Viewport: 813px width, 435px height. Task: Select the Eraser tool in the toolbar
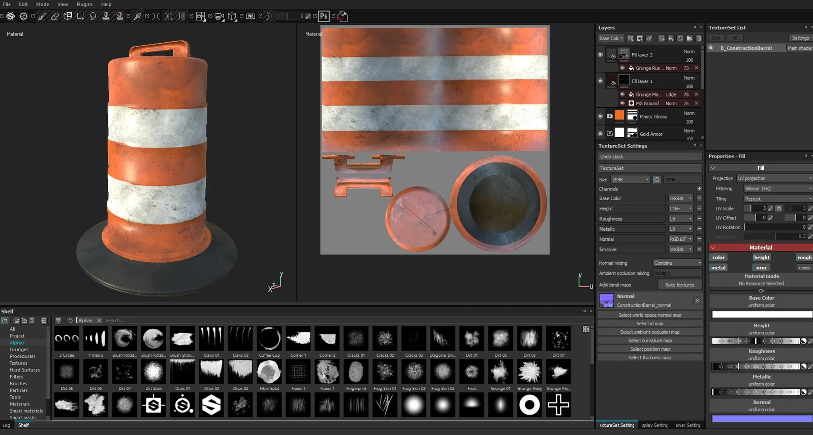click(55, 16)
